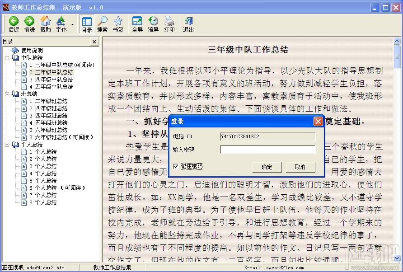Click the vertical scrollbar thumb
The height and width of the screenshot is (272, 403).
(397, 56)
